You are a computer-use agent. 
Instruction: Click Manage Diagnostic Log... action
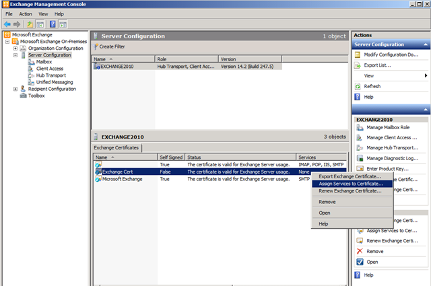[392, 158]
